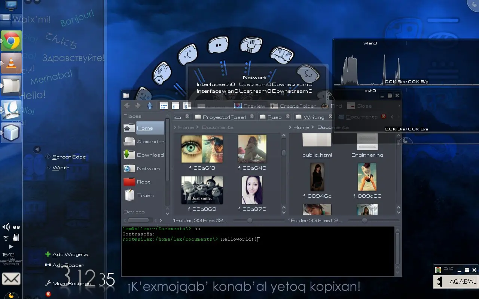Select the f_00a613 eye image thumbnail
The width and height of the screenshot is (479, 299).
click(x=202, y=149)
